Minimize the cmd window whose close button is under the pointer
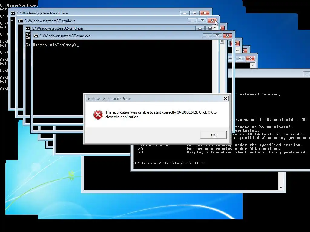 (x=192, y=21)
